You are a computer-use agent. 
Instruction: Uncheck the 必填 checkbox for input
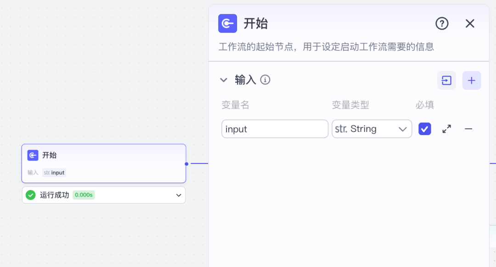tap(425, 129)
